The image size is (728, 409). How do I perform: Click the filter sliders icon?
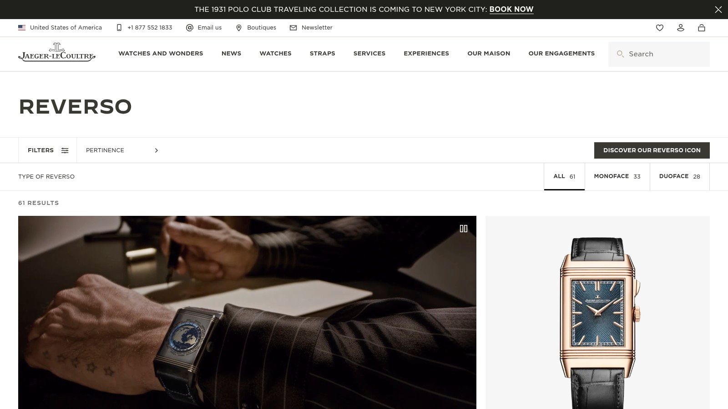(65, 150)
